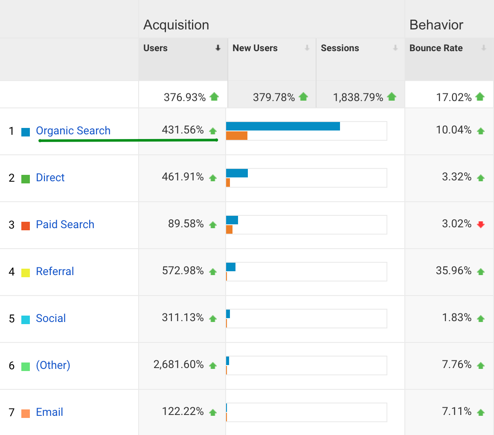The image size is (494, 435).
Task: Click green arrow next to 2,681.60% users
Action: coord(213,365)
